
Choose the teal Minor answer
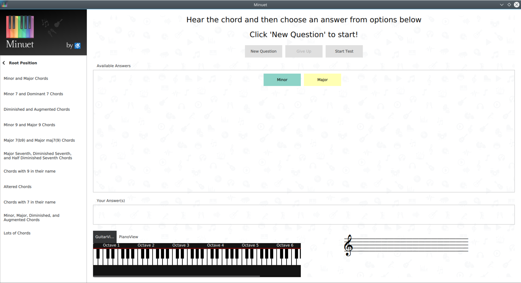click(282, 80)
